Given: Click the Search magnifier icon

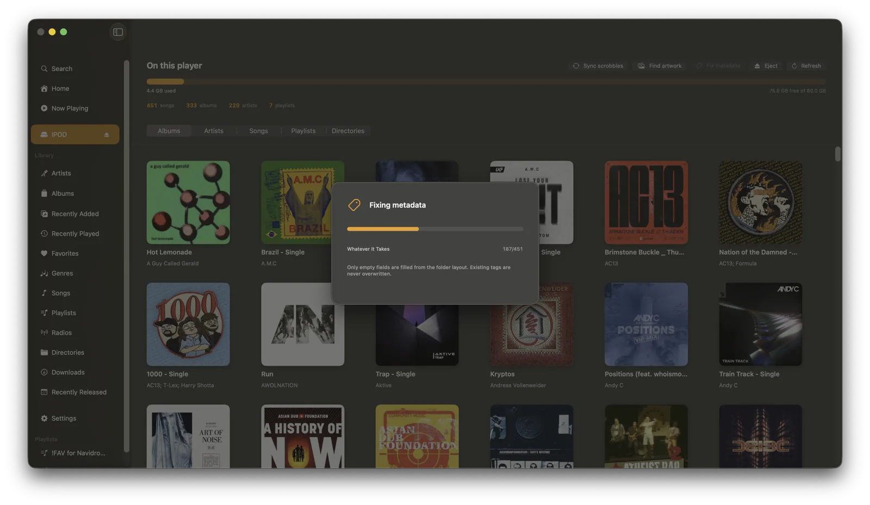Looking at the screenshot, I should pos(44,69).
